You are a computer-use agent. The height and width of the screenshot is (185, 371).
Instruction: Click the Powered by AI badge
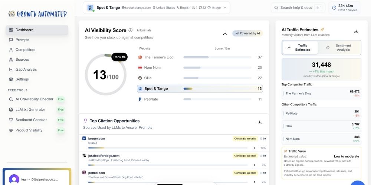(x=247, y=34)
